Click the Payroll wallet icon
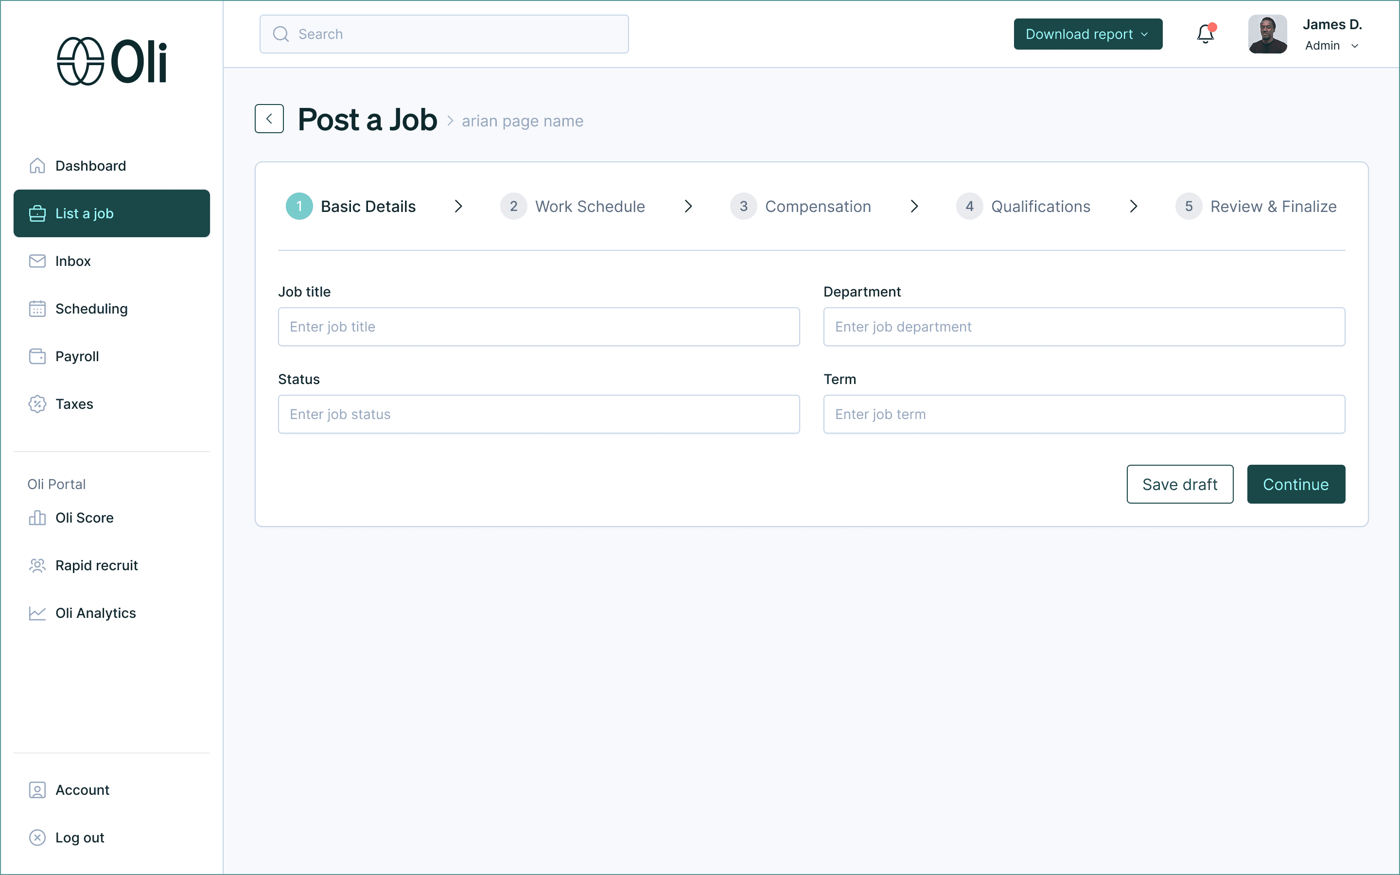1400x875 pixels. (x=37, y=356)
